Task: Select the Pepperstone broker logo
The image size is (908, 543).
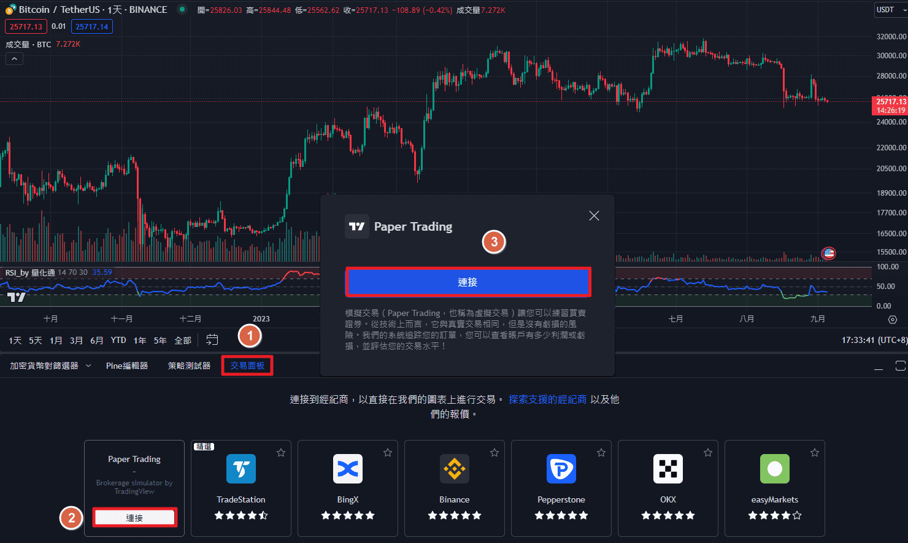Action: [561, 469]
